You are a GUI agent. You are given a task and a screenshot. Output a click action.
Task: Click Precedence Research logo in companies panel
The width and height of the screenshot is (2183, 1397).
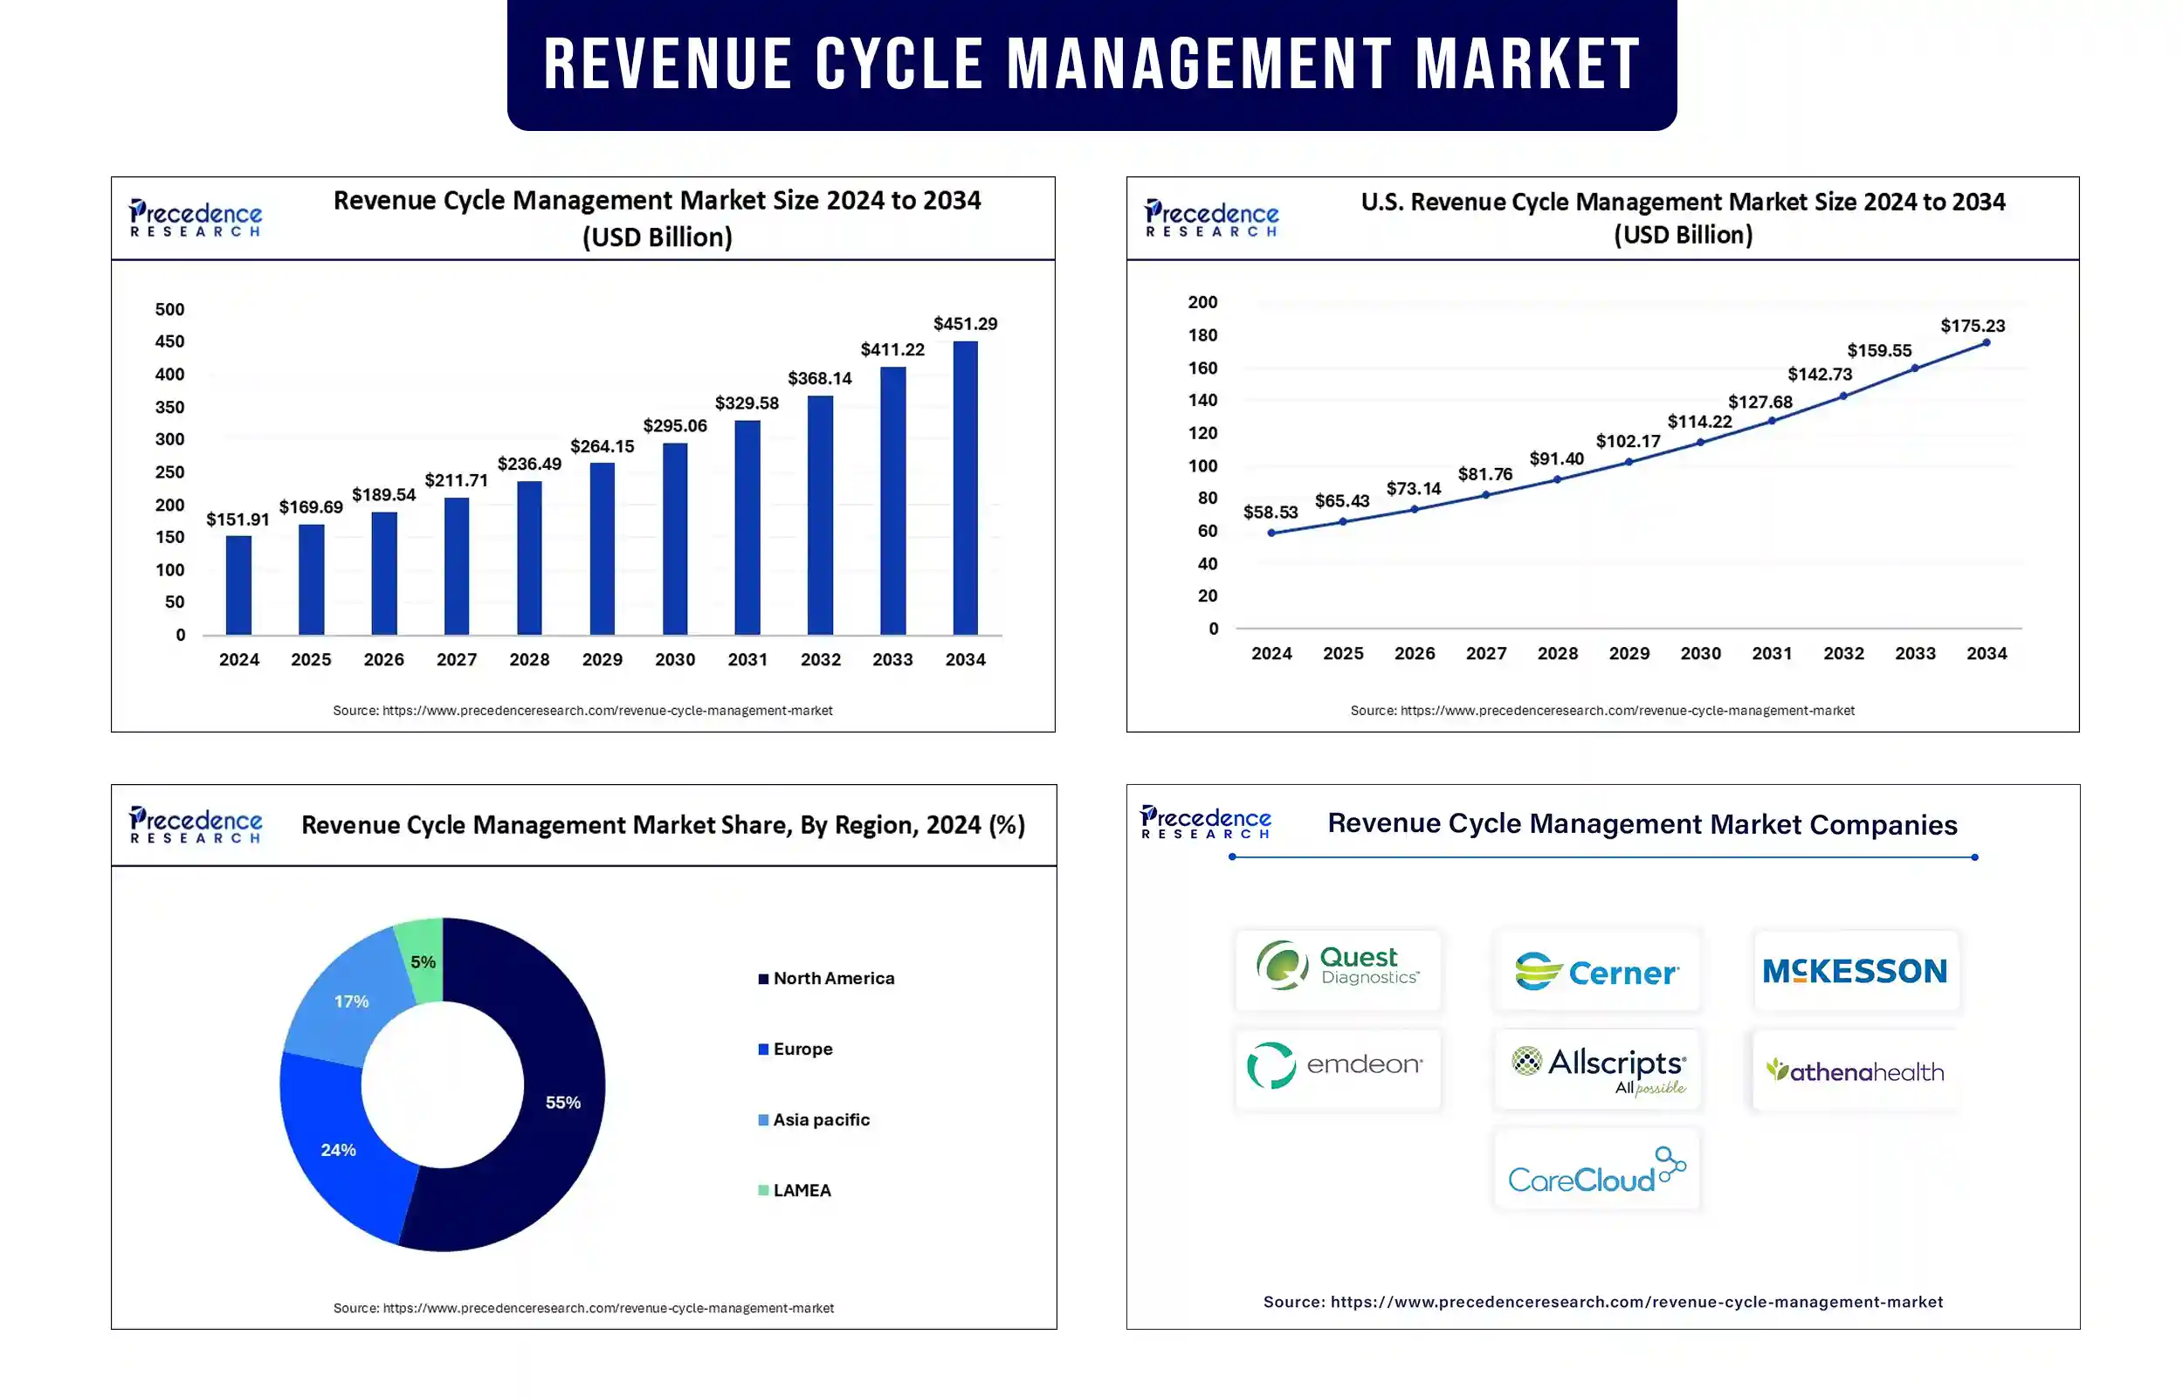tap(1206, 822)
